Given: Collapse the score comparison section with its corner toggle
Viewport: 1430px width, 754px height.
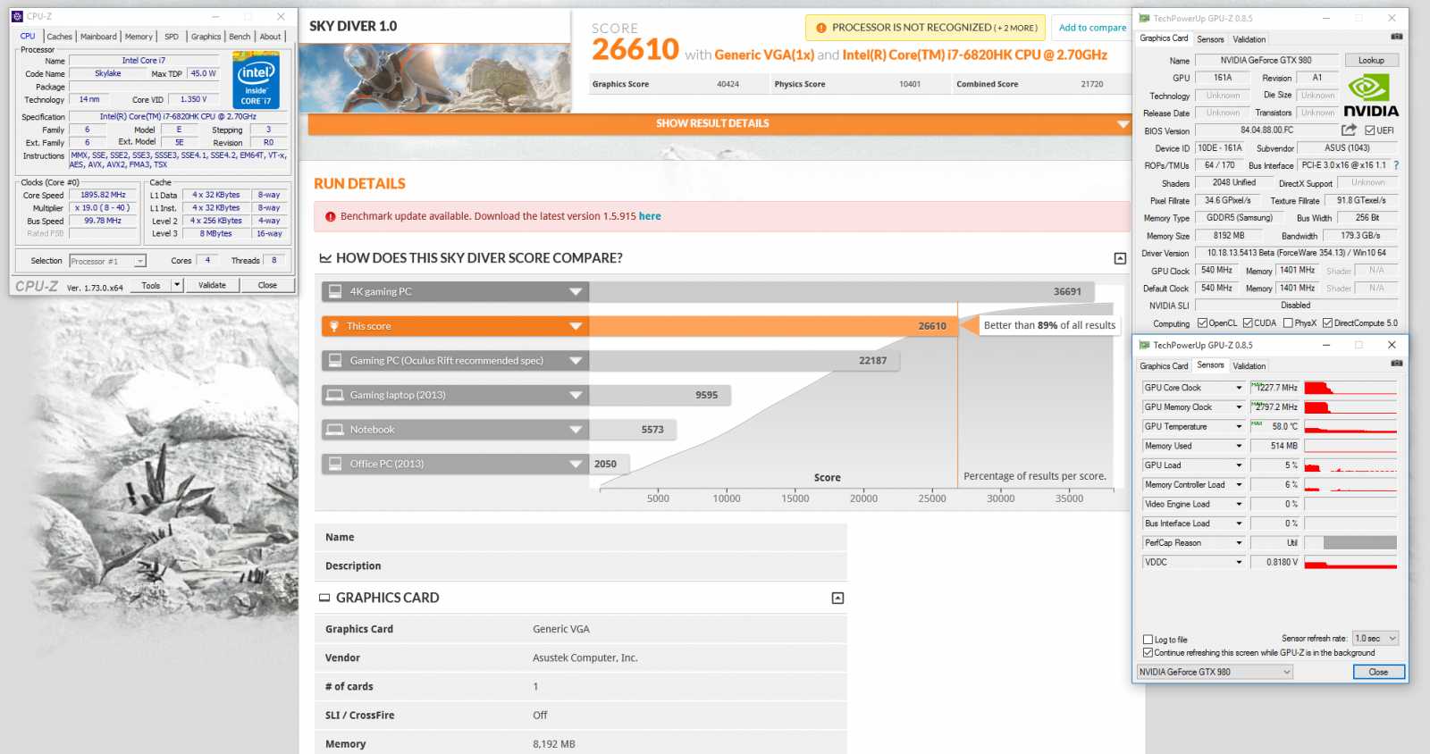Looking at the screenshot, I should [x=1120, y=258].
